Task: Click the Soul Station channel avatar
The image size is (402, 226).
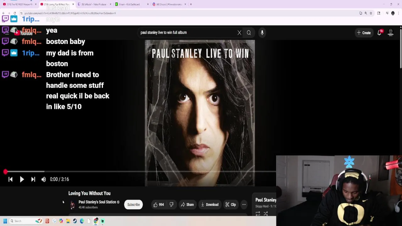Action: (73, 205)
